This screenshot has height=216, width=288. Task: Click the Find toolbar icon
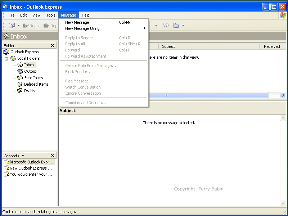[176, 26]
